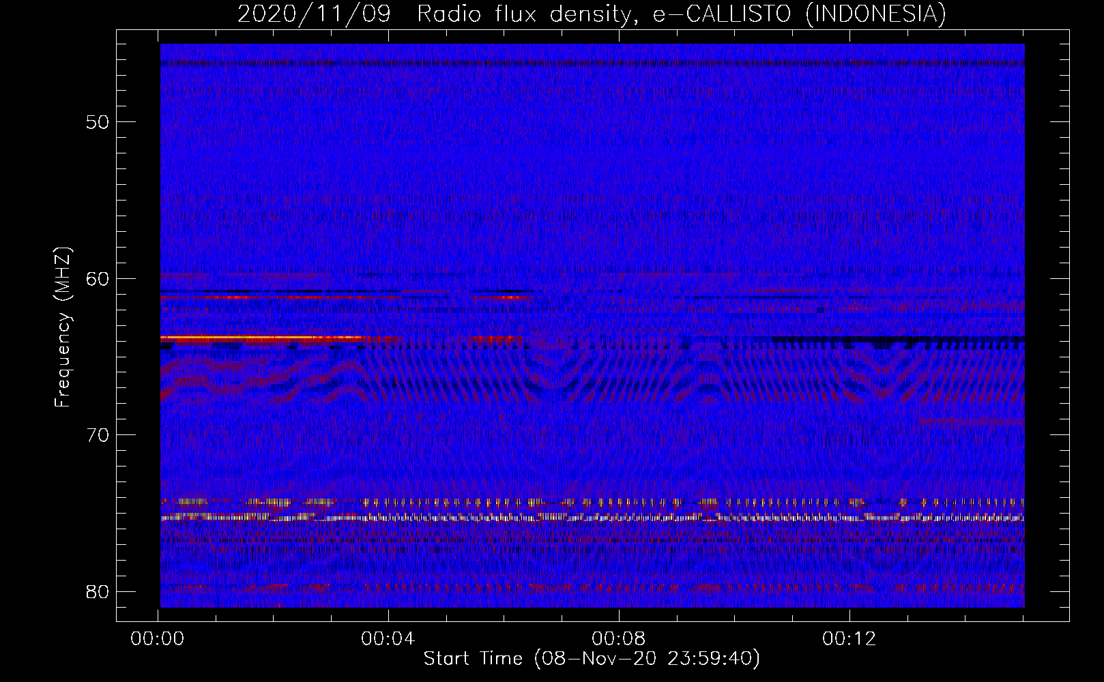1104x682 pixels.
Task: Click the plot title 'Radio flux density, e-CALLISTO (INDONESIA)'
Action: tap(681, 14)
